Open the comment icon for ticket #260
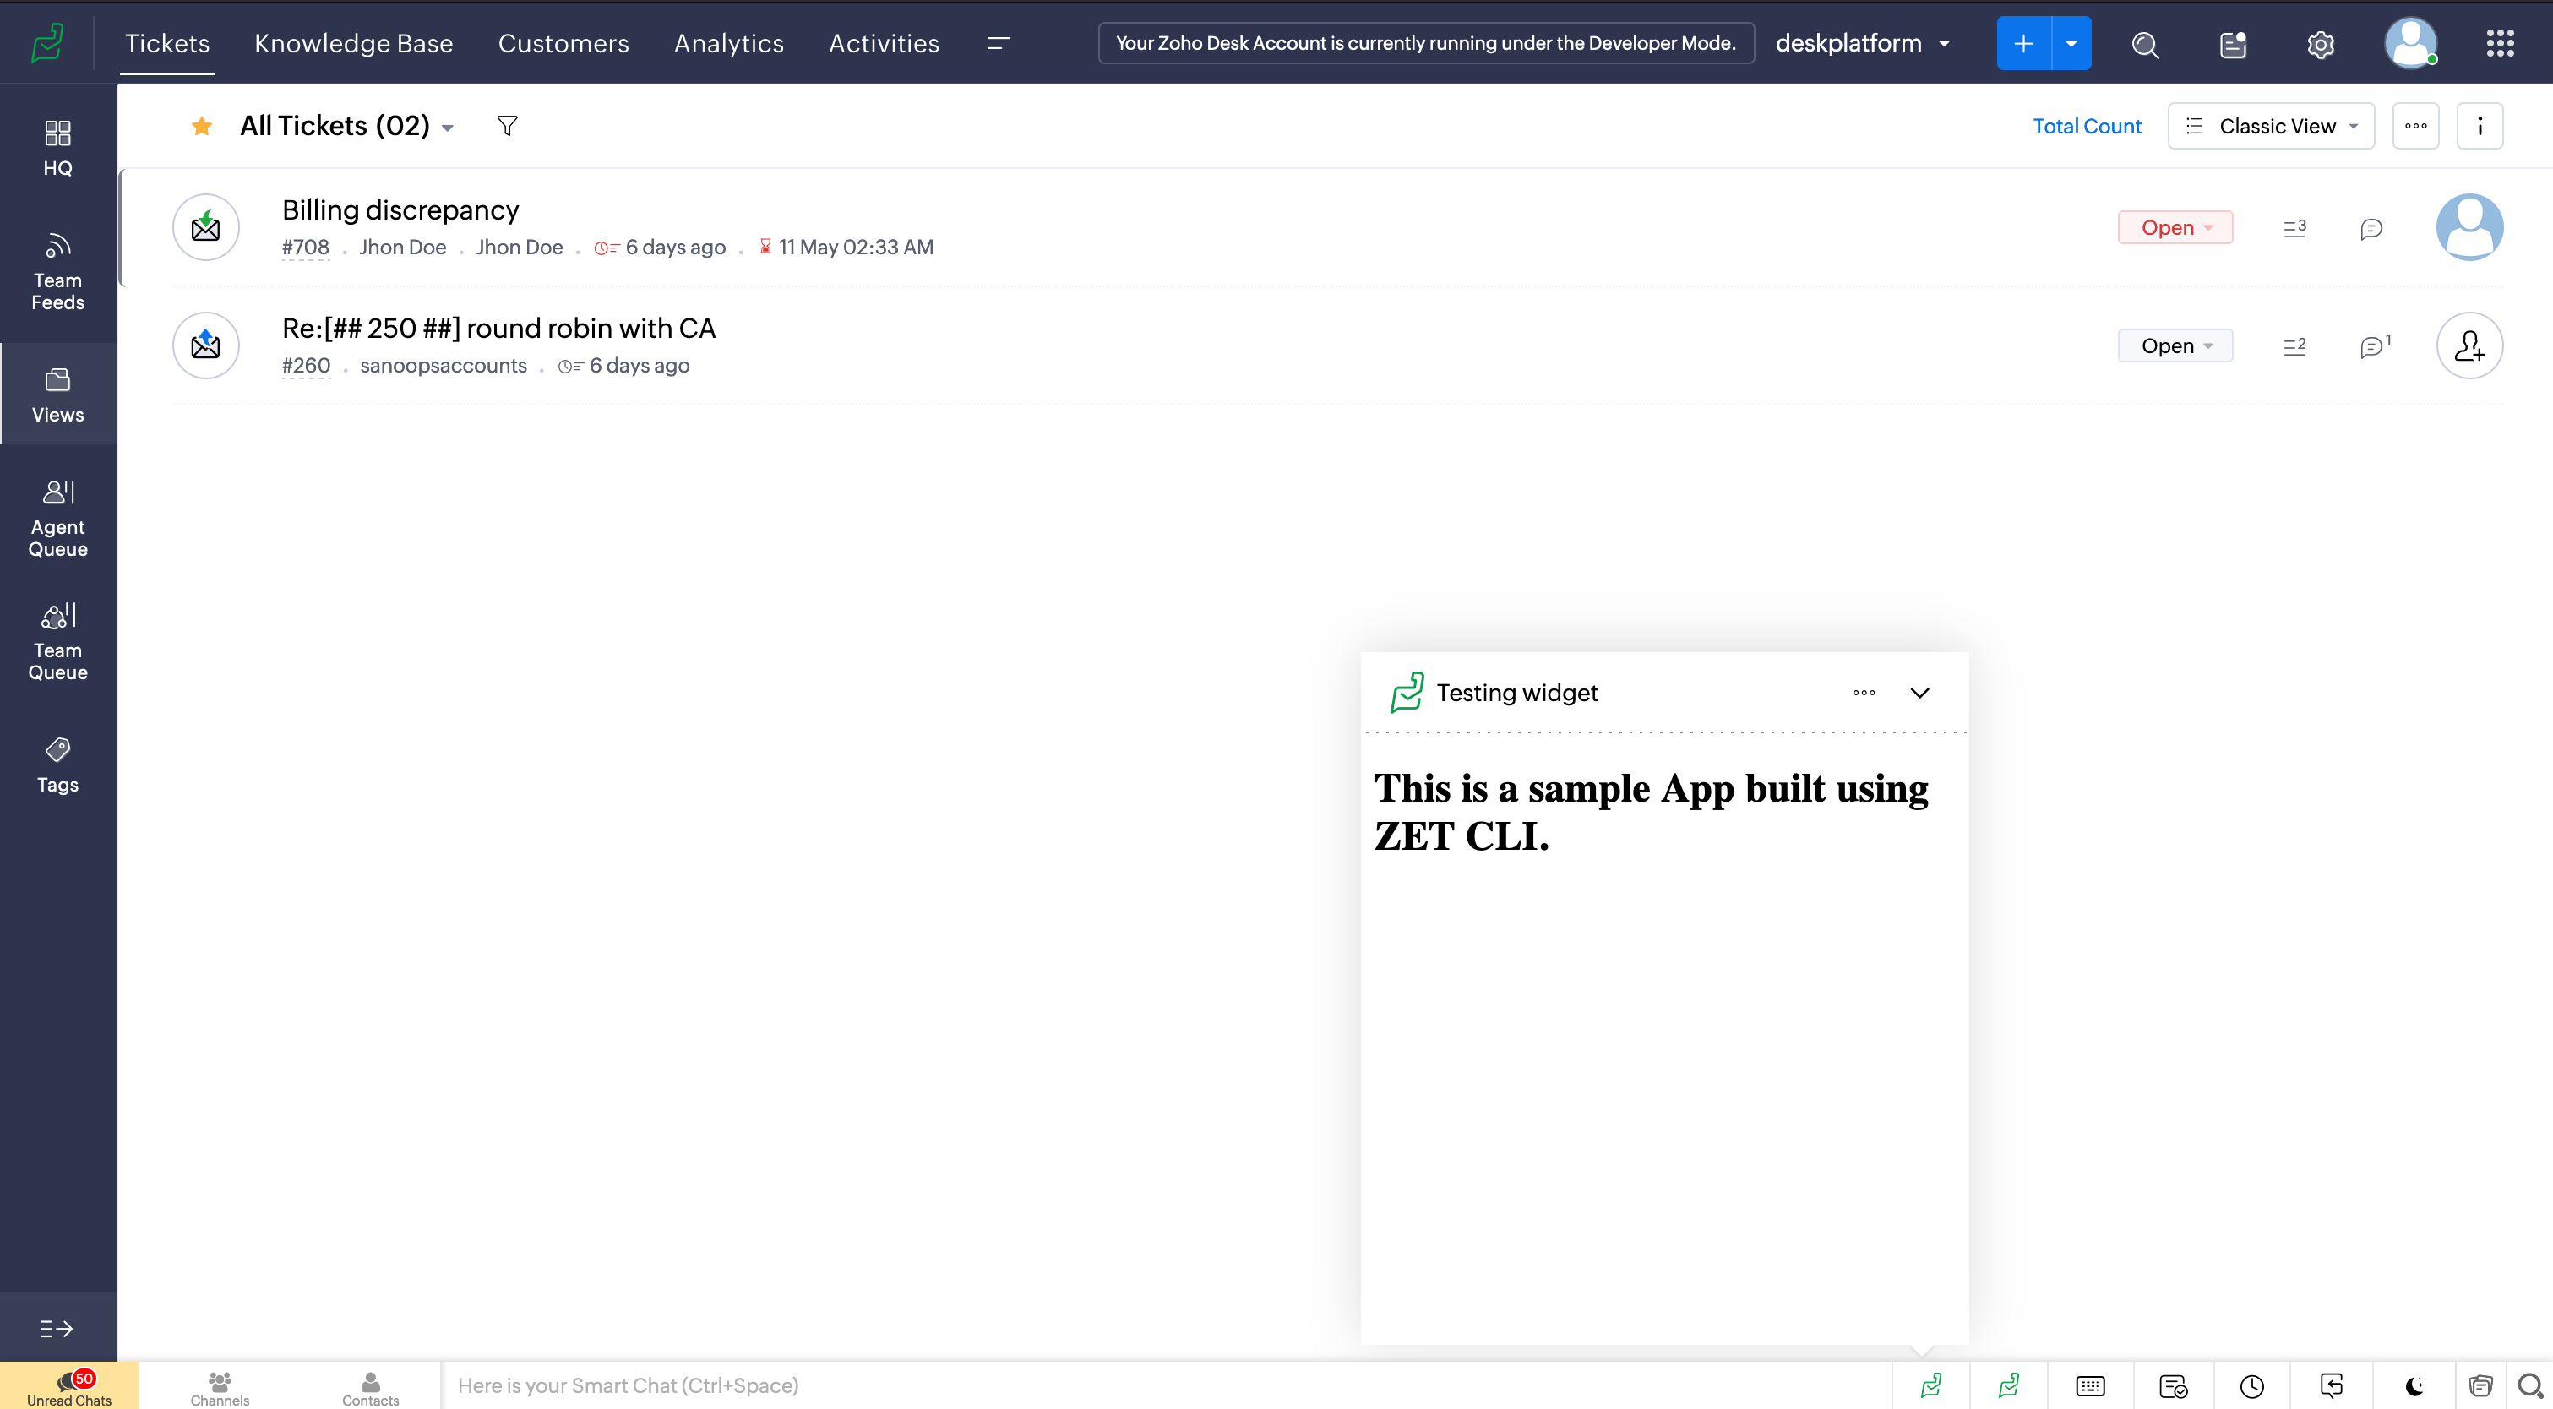Screen dimensions: 2553x1409 [2374, 345]
